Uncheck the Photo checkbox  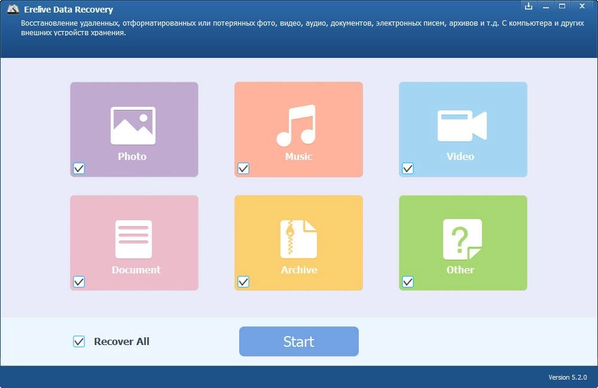(x=79, y=168)
